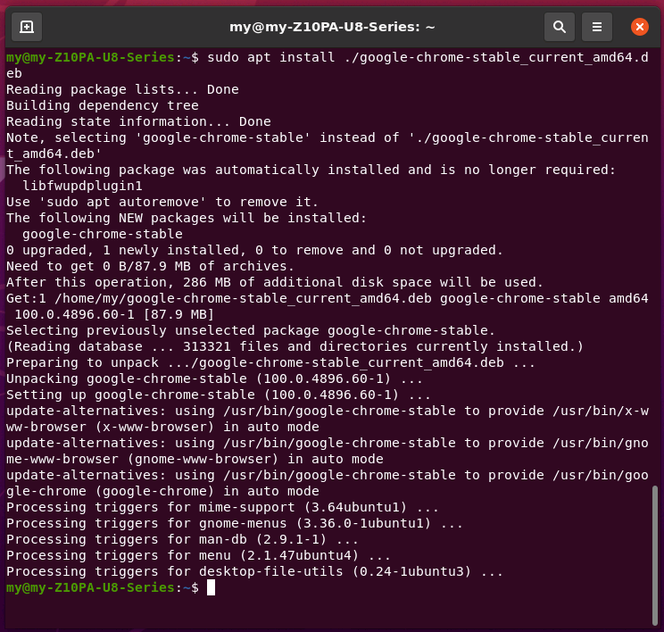Click the terminal vertical scrollbar
The height and width of the screenshot is (632, 664).
[x=655, y=555]
